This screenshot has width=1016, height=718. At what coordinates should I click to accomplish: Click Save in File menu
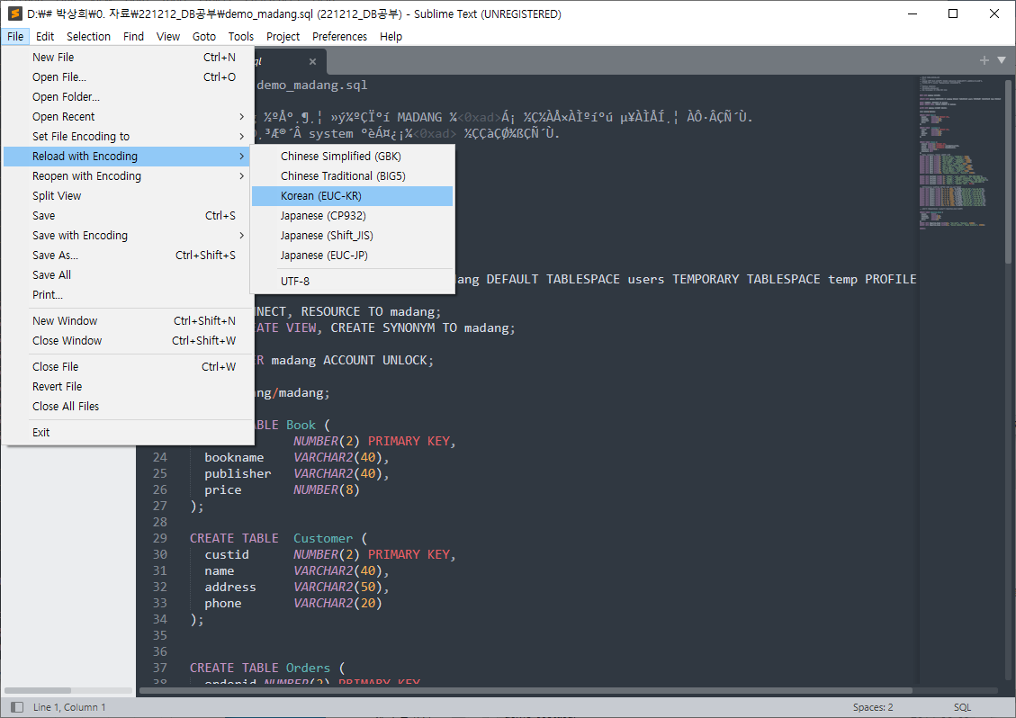pos(127,215)
